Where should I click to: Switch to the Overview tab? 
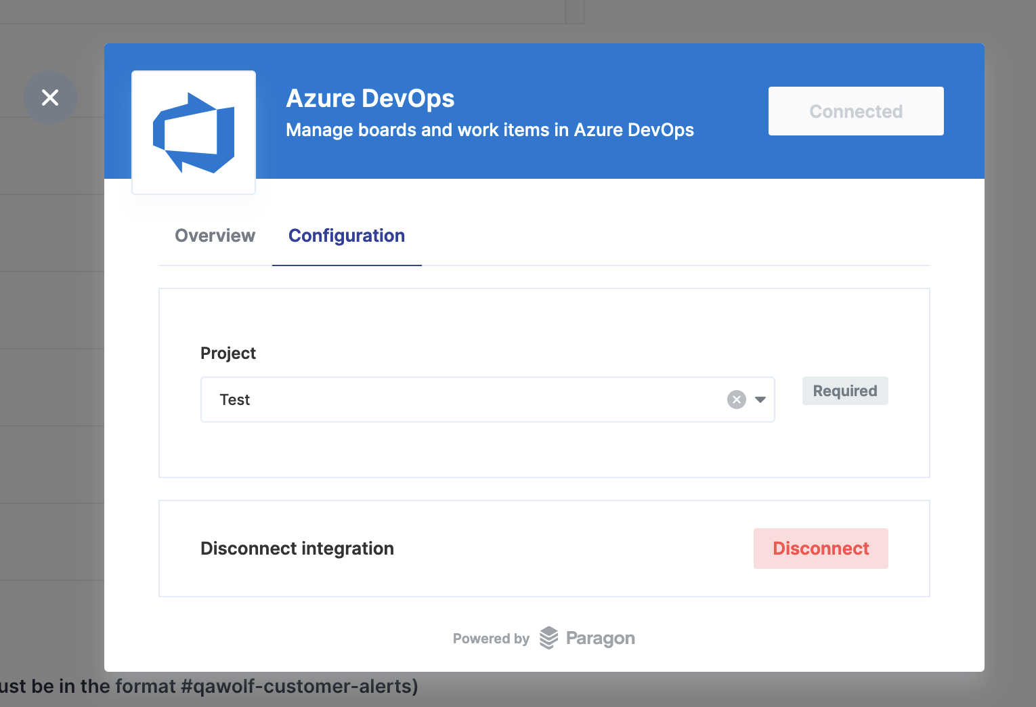(215, 236)
